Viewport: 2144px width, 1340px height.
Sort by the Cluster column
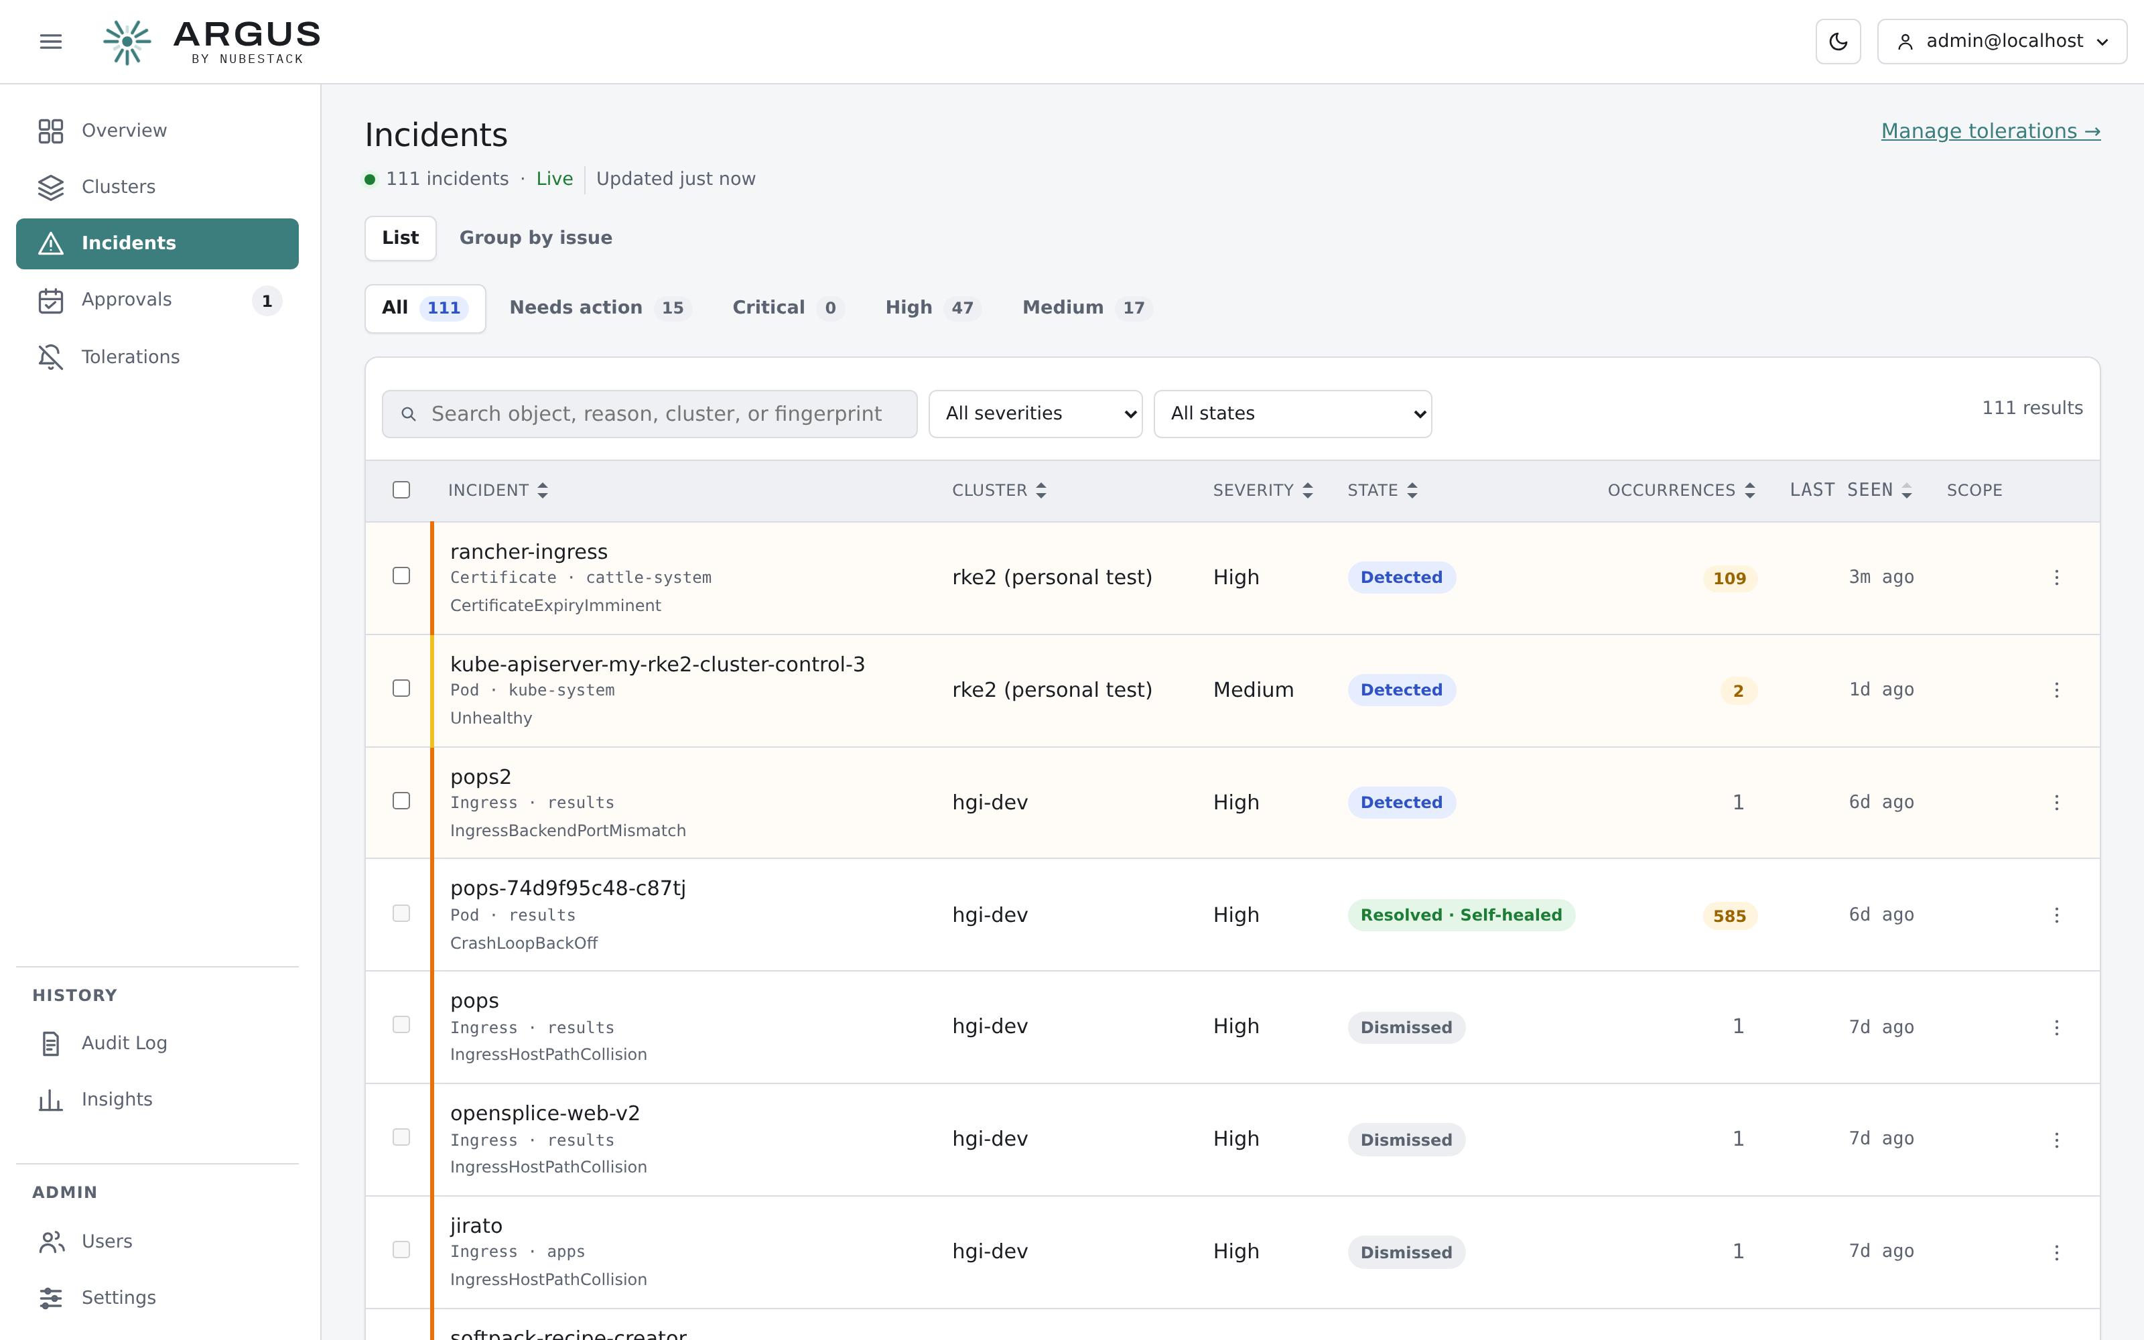click(x=1000, y=490)
